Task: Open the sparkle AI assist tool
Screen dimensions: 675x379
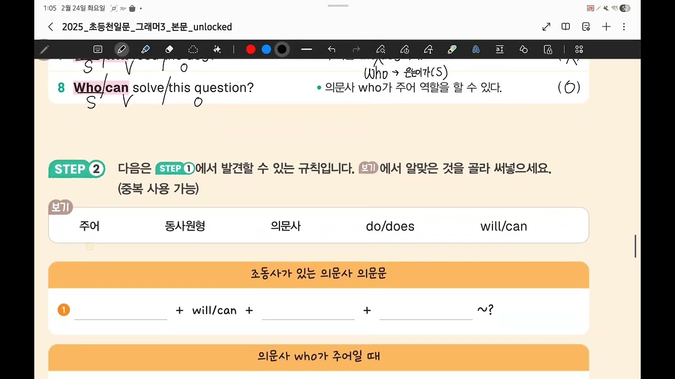Action: click(x=217, y=49)
